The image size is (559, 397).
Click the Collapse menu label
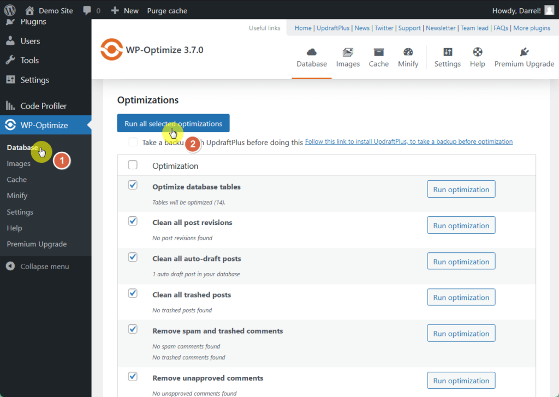pyautogui.click(x=45, y=266)
